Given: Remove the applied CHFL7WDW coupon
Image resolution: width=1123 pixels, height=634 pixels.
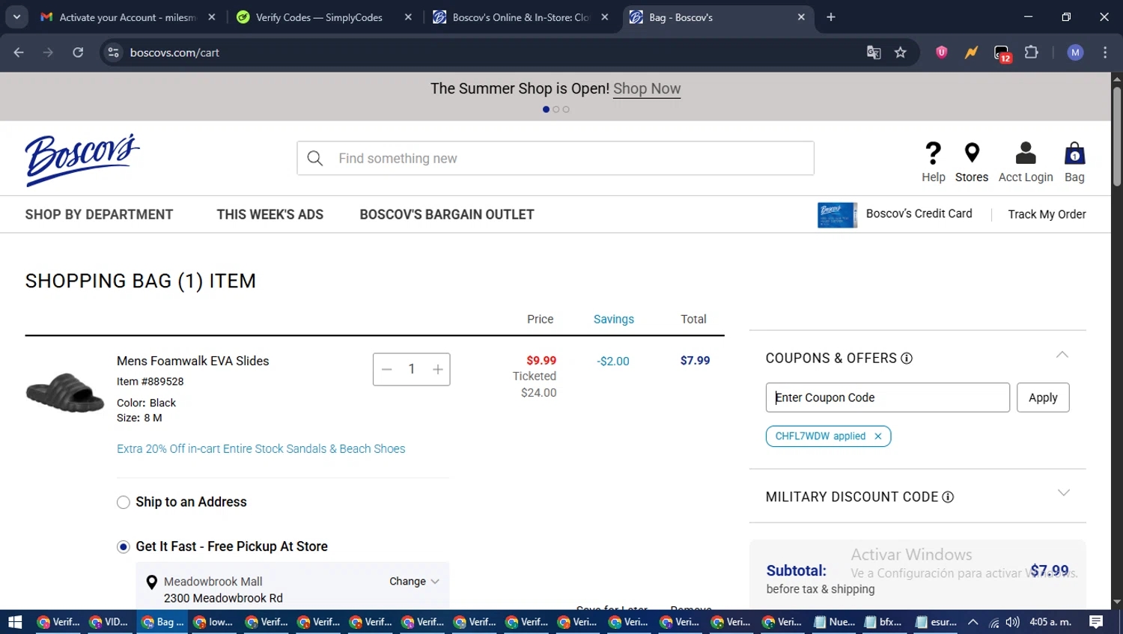Looking at the screenshot, I should click(x=878, y=436).
